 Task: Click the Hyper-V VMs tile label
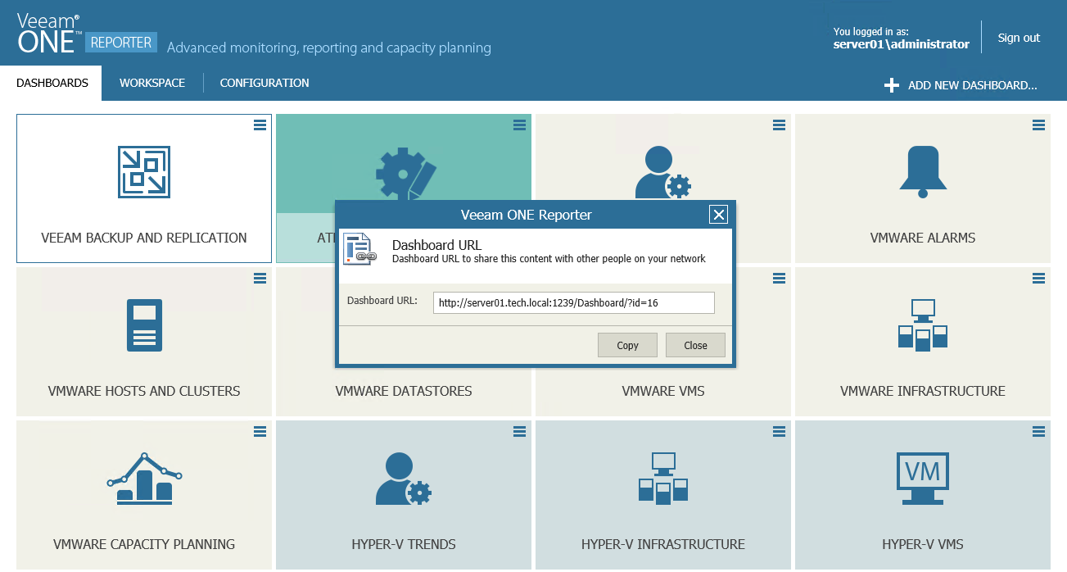pos(923,544)
